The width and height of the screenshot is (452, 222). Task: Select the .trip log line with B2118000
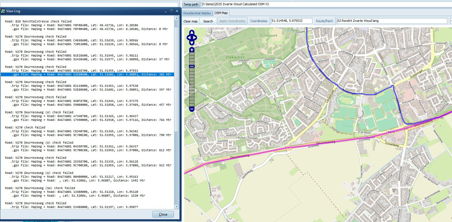tap(74, 86)
